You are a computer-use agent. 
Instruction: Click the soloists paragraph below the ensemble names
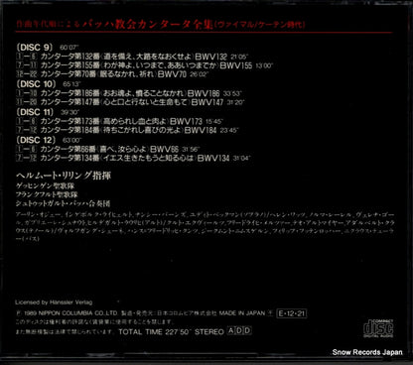pyautogui.click(x=206, y=227)
